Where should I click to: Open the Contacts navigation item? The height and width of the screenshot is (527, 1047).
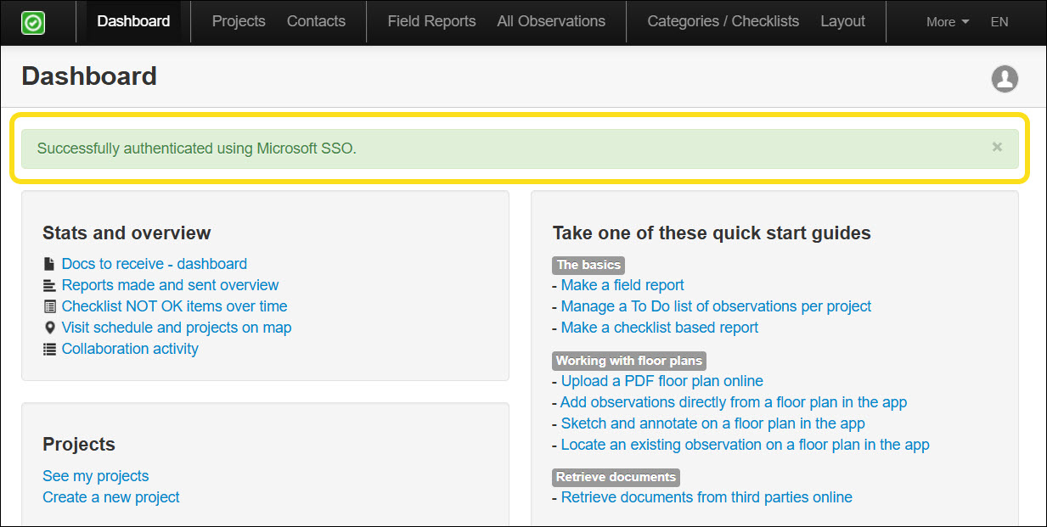[316, 21]
